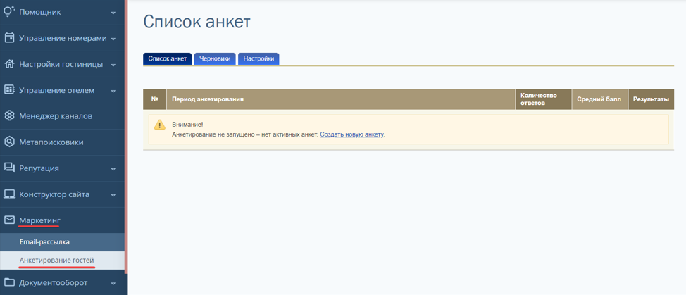Select the Маркетинг menu label
Image resolution: width=686 pixels, height=295 pixels.
coord(40,220)
